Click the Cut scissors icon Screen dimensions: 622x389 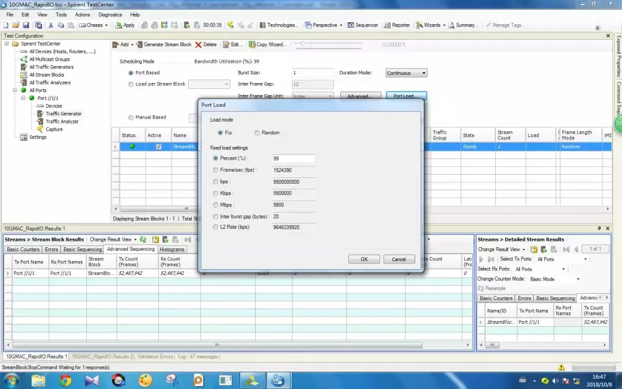tap(51, 25)
